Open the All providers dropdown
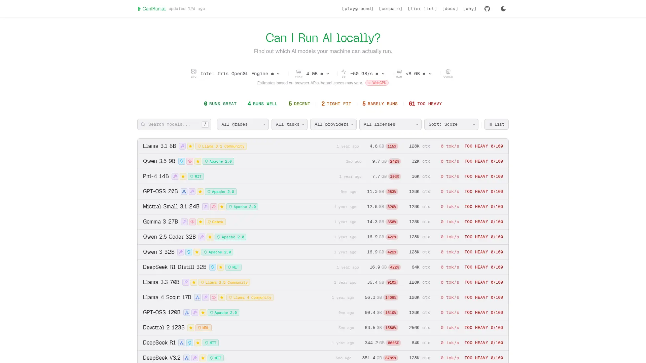The height and width of the screenshot is (363, 646). click(333, 124)
